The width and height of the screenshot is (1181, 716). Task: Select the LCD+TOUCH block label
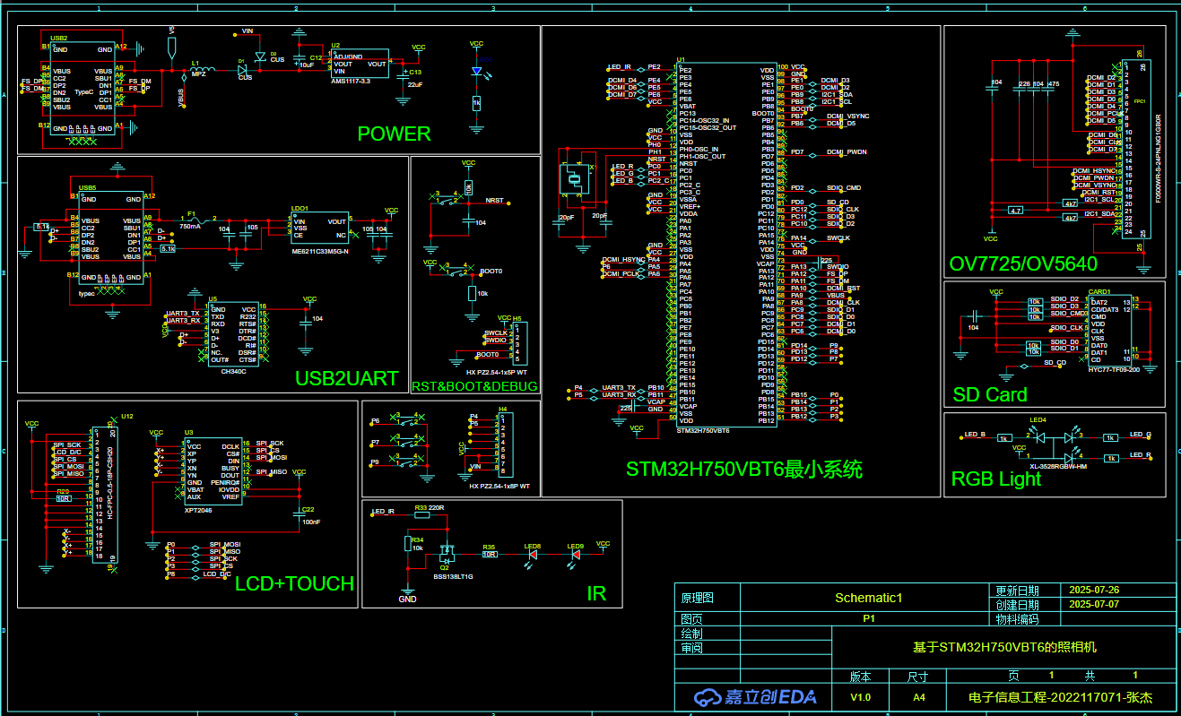click(294, 584)
